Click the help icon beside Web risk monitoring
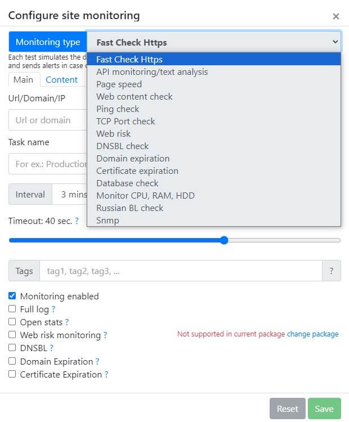Screen dimensions: 349x422 coord(105,335)
